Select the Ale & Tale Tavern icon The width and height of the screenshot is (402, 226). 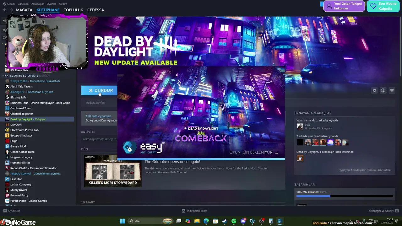pos(8,86)
